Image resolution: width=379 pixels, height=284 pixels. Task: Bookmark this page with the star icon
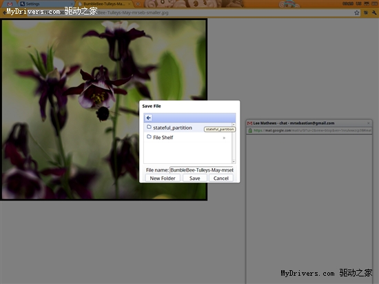(x=357, y=12)
